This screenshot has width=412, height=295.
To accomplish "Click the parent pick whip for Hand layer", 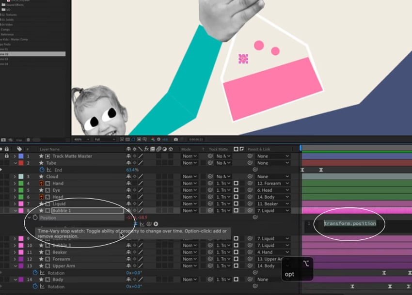I will click(x=250, y=183).
